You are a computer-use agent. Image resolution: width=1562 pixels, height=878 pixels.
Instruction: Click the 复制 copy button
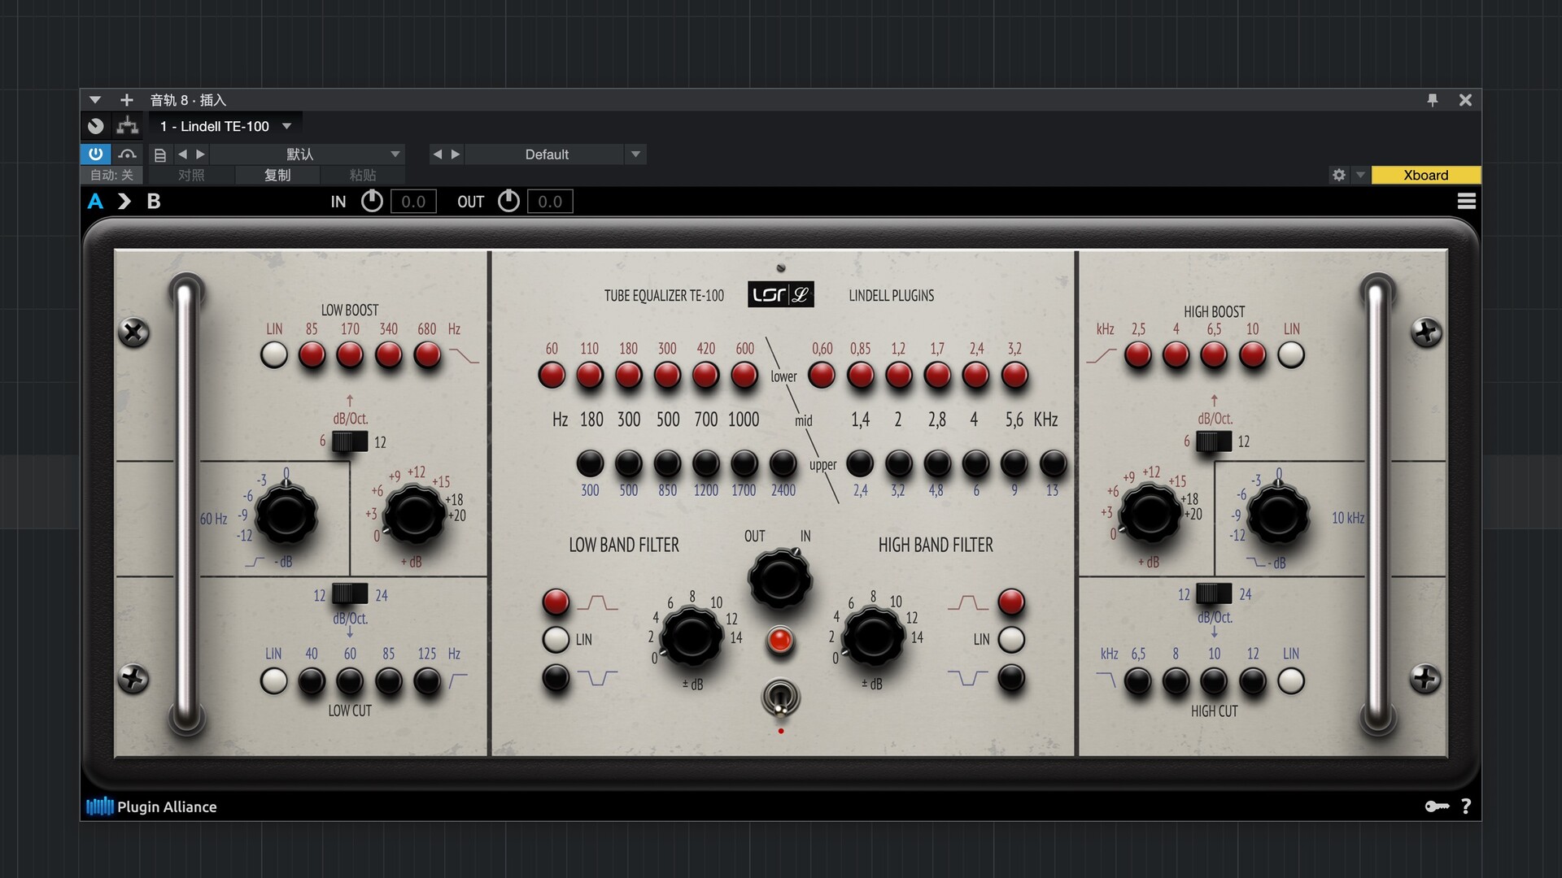pyautogui.click(x=277, y=175)
